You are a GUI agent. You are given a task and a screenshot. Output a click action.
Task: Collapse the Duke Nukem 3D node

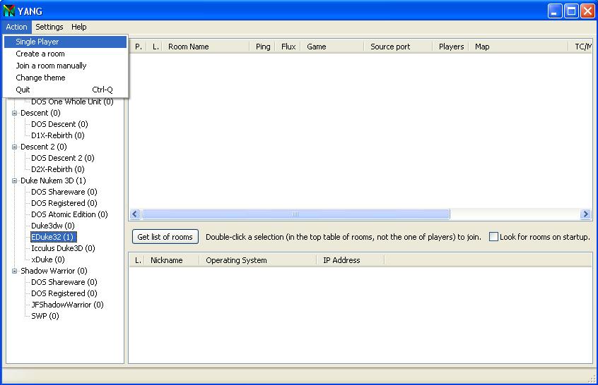pos(15,181)
